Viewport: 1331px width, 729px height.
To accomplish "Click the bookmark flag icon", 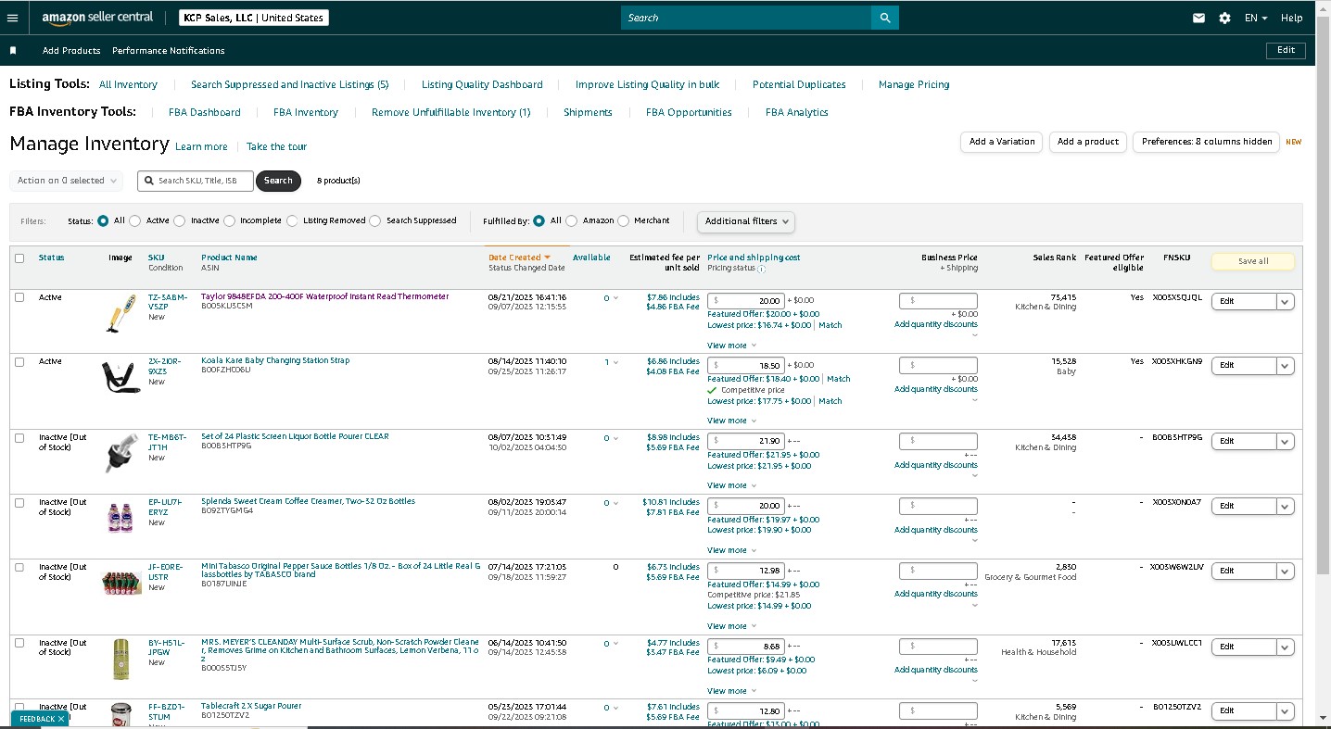I will 13,50.
